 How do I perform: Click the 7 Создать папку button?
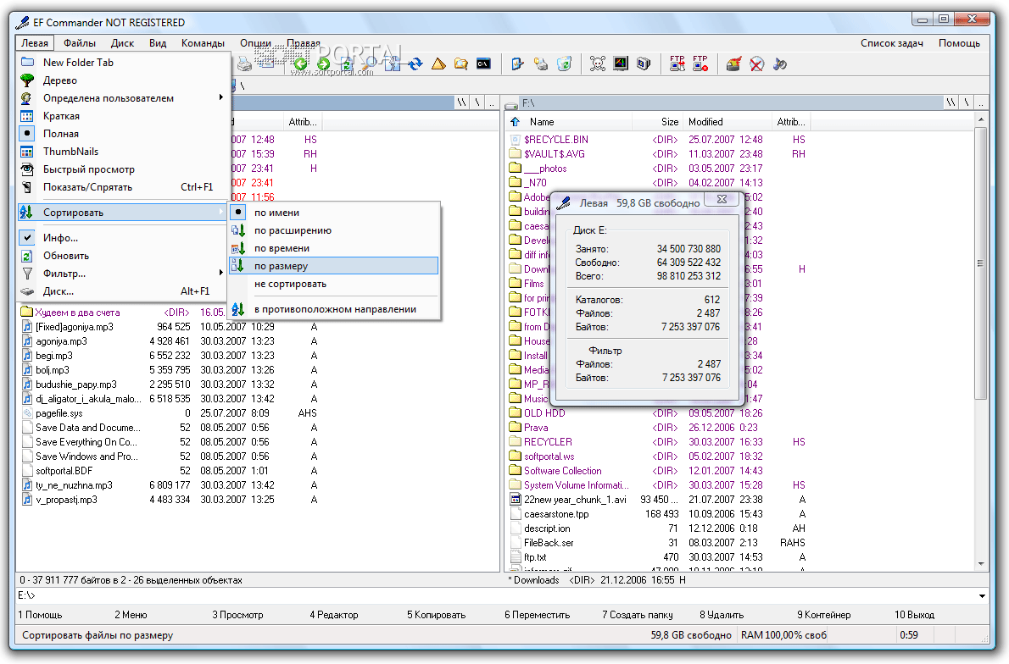pyautogui.click(x=637, y=615)
